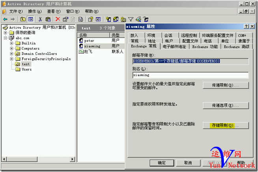Viewport: 258px width, 172px height.
Task: Switch to the 常规 tab
Action: pyautogui.click(x=135, y=41)
